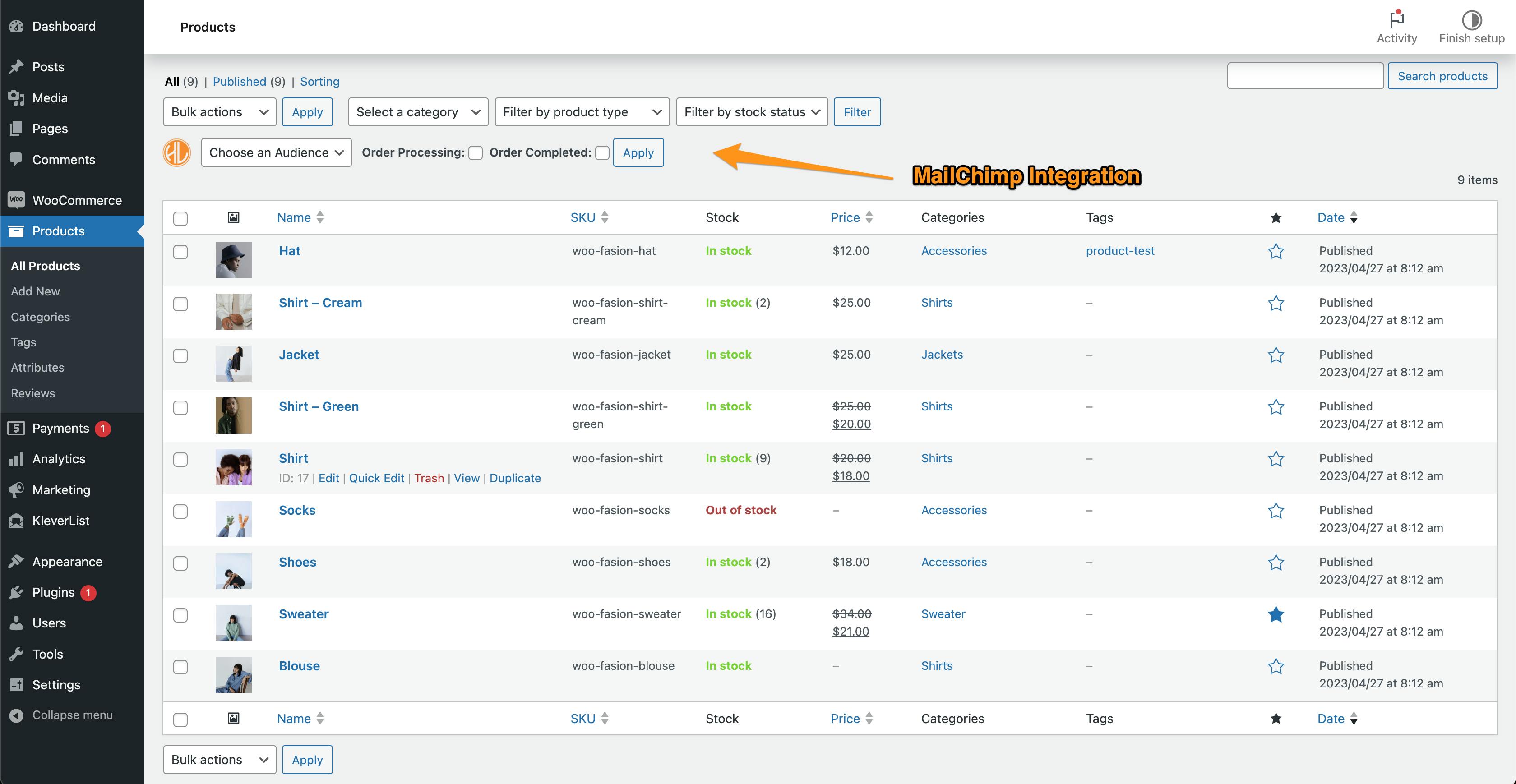1516x784 pixels.
Task: Open the Finish setup half-circle icon
Action: tap(1471, 19)
